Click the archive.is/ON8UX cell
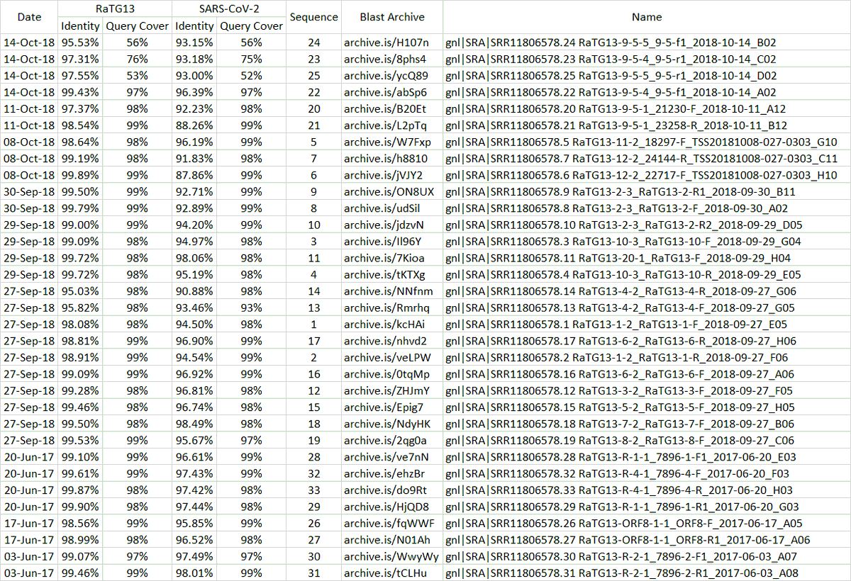This screenshot has width=851, height=581. pos(392,191)
